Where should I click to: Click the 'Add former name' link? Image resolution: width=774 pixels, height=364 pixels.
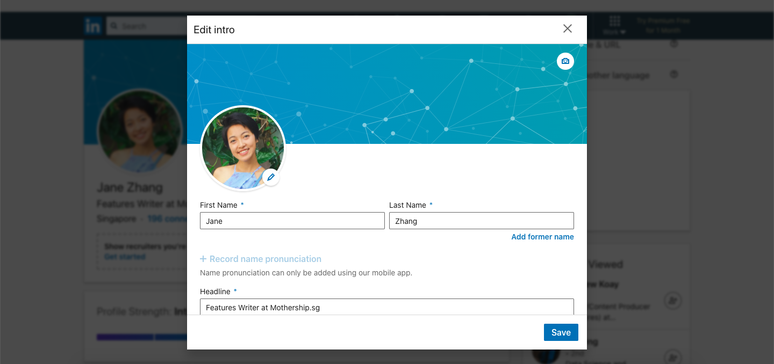[x=542, y=237]
